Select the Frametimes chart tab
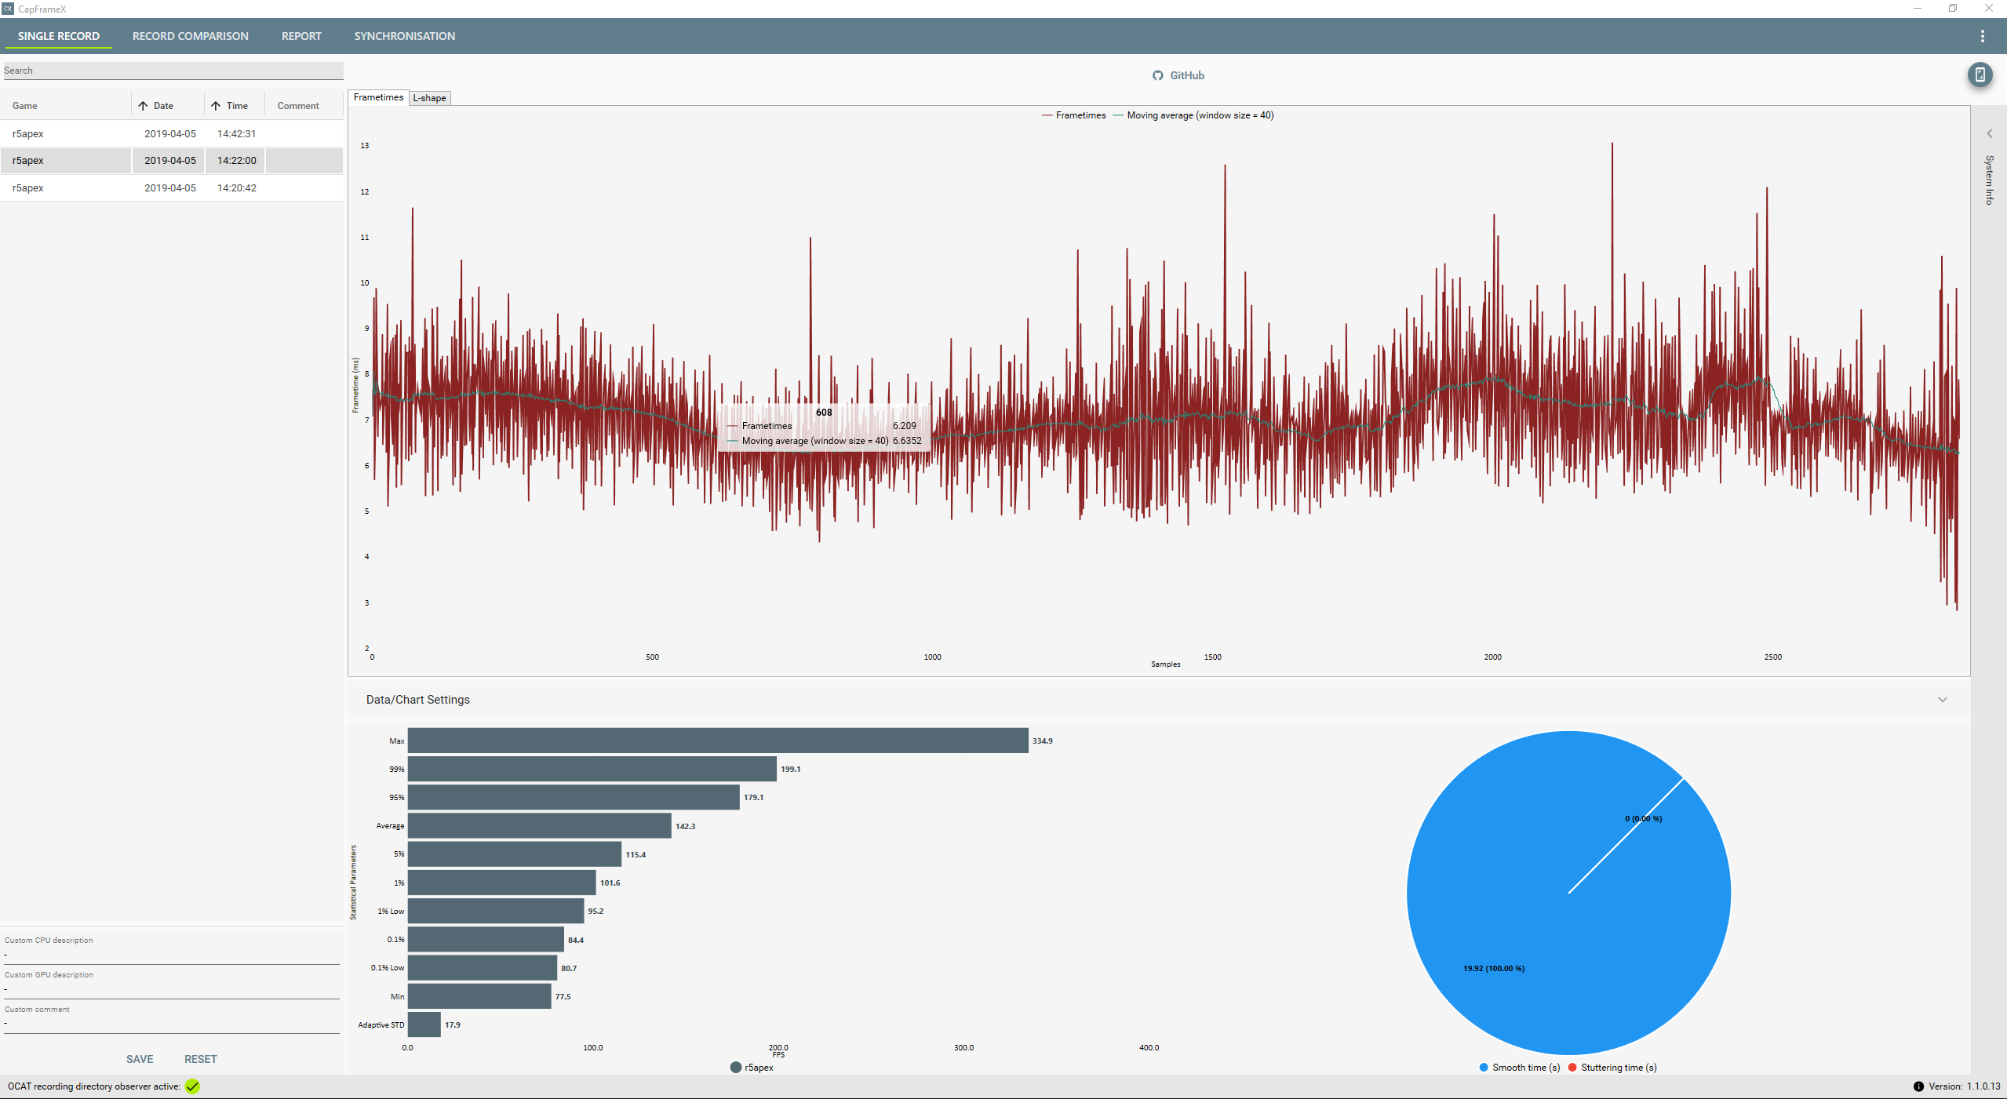The width and height of the screenshot is (2007, 1099). (378, 97)
